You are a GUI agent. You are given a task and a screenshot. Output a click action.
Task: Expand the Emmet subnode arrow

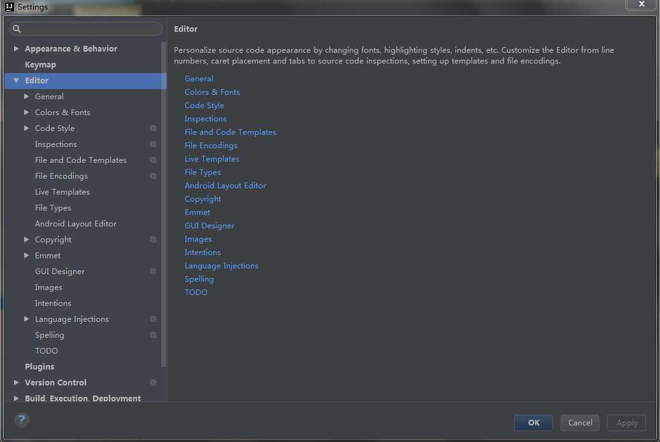tap(27, 256)
